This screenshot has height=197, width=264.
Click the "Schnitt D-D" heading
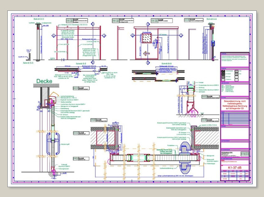(39, 19)
